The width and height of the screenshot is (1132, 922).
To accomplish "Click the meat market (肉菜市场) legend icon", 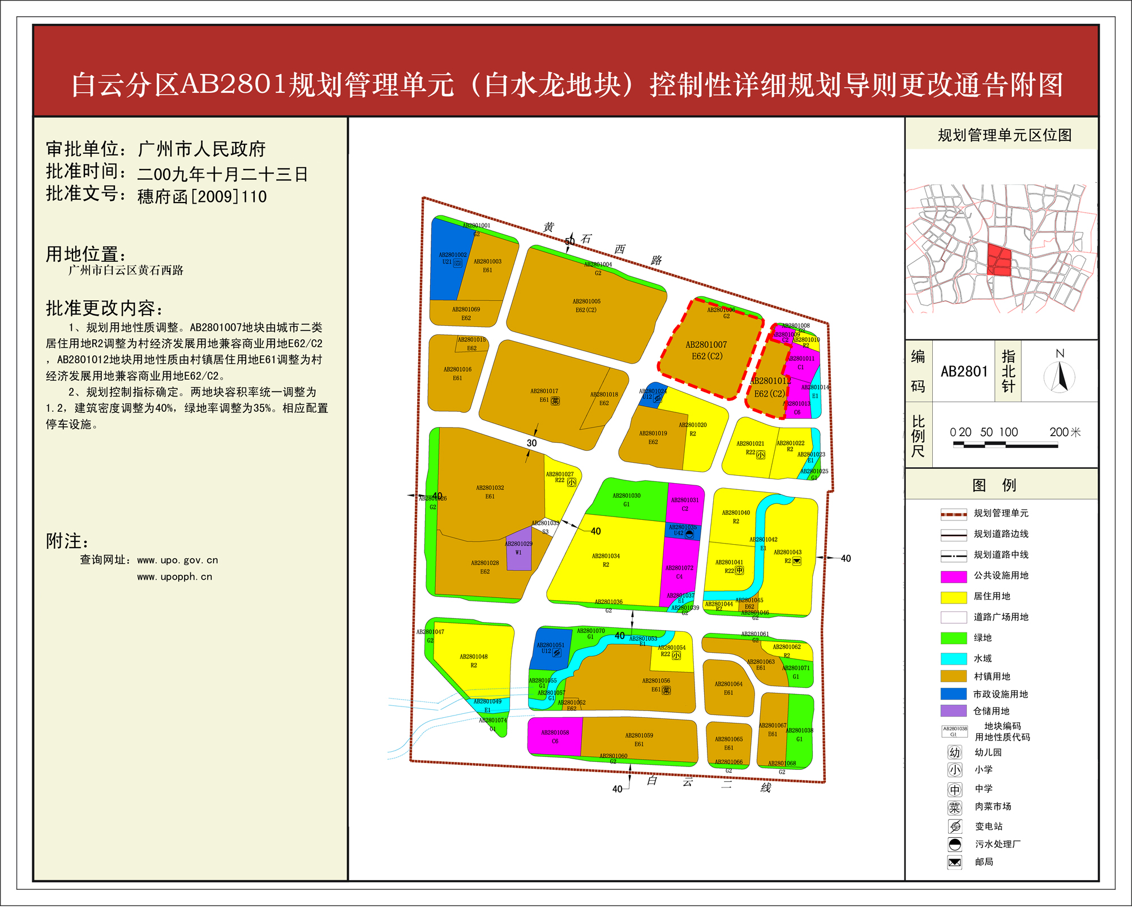I will [954, 807].
